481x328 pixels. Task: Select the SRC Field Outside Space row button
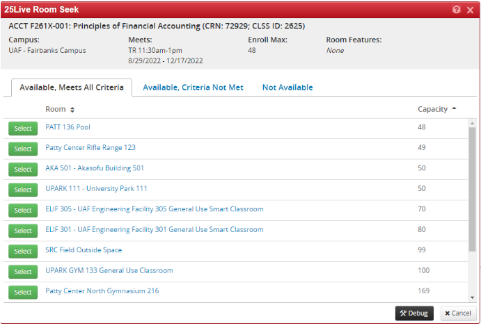23,252
